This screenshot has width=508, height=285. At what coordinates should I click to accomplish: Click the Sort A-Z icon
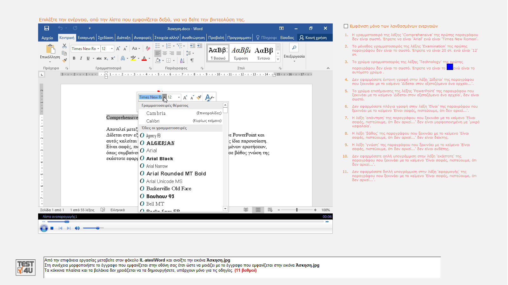pyautogui.click(x=182, y=60)
